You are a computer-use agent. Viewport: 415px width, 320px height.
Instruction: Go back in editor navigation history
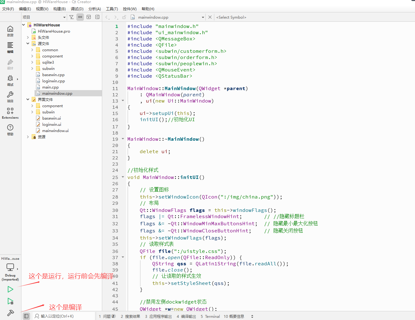point(107,17)
